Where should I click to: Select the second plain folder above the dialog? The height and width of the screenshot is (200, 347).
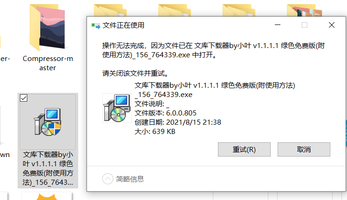tap(174, 10)
